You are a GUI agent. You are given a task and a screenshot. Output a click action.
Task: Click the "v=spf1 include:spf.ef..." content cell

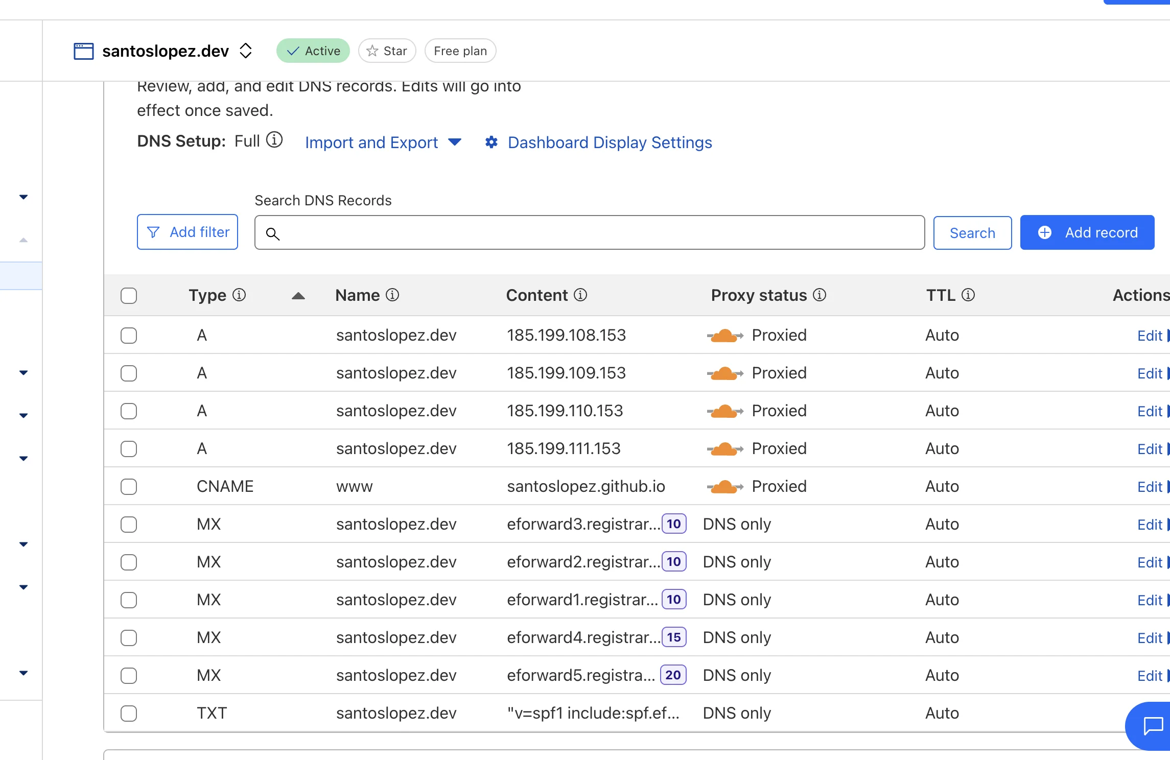pos(593,713)
